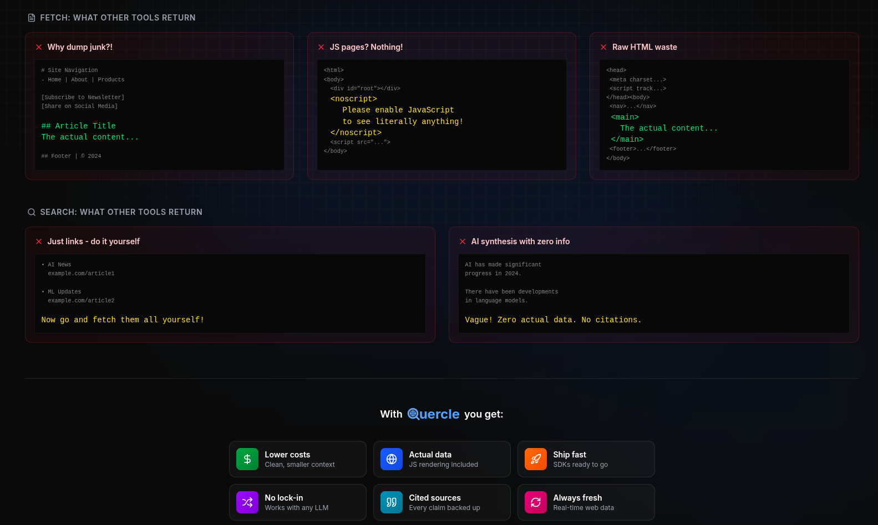The width and height of the screenshot is (878, 525).
Task: Click 'There have been developments' text line
Action: [x=511, y=292]
